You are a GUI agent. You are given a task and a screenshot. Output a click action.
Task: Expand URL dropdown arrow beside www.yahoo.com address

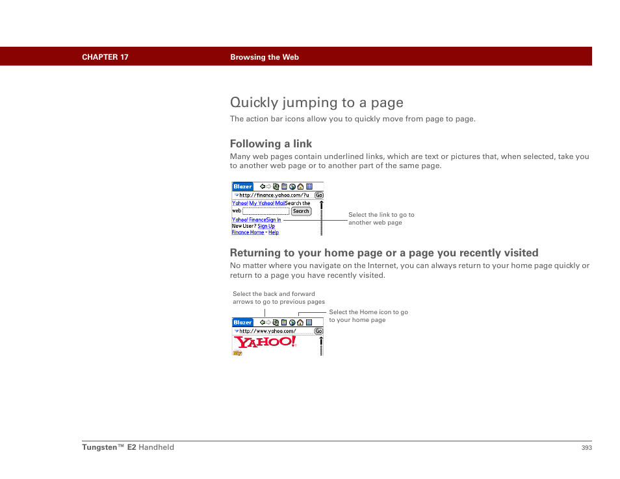(x=237, y=331)
